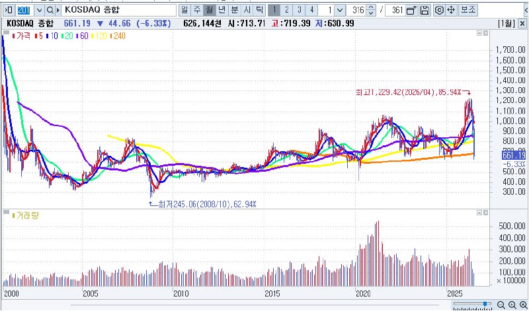Click the 10-period moving average legend
Viewport: 529px width, 311px height.
52,36
